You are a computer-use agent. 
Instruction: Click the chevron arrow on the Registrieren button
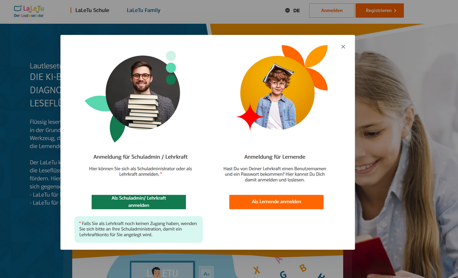(395, 10)
